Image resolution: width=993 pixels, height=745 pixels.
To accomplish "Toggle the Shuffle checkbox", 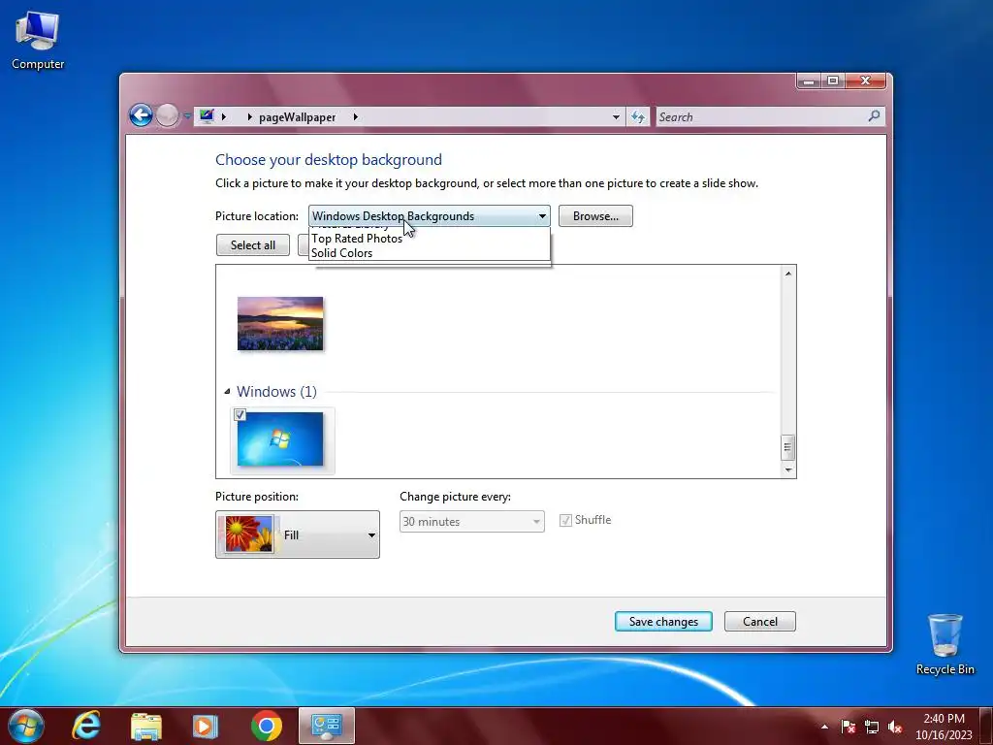I will pos(565,520).
